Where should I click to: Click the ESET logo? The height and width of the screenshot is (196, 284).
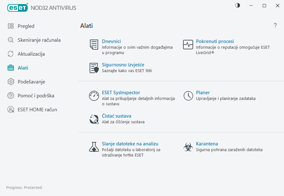pyautogui.click(x=18, y=8)
